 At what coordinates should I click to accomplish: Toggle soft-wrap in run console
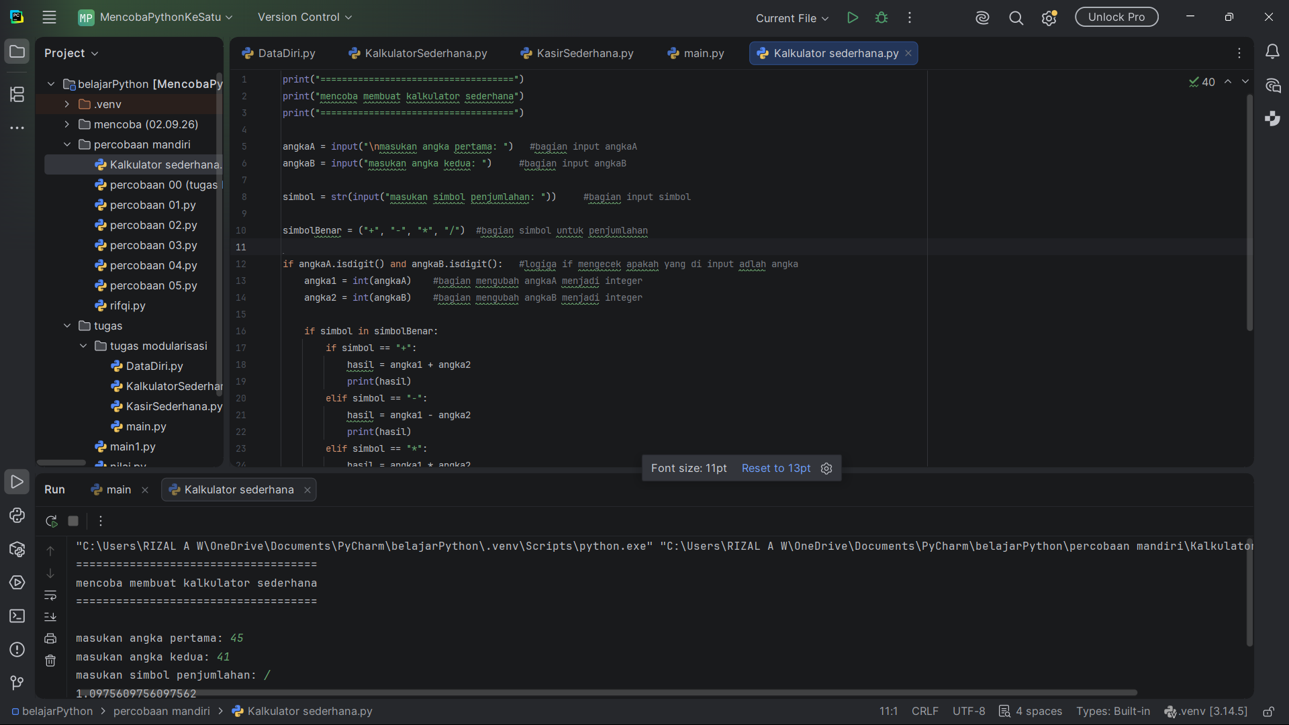50,595
